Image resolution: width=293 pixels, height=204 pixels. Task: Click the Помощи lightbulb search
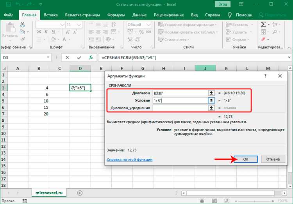click(240, 15)
